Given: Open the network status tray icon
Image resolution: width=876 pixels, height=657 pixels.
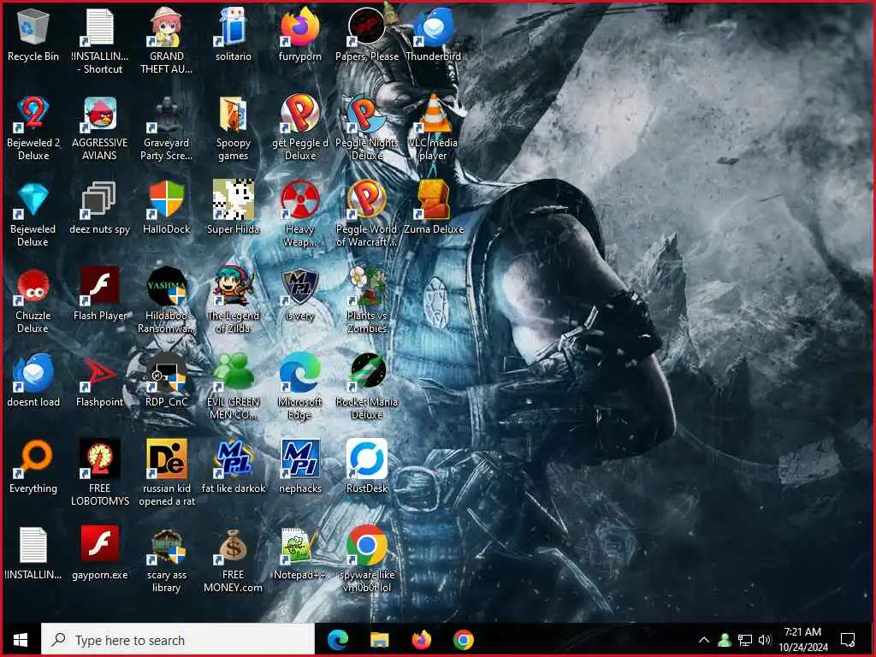Looking at the screenshot, I should [x=745, y=640].
